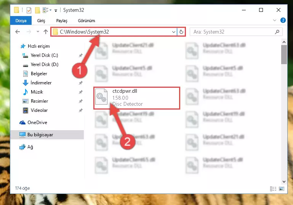Open the Görünüm tab
Image resolution: width=293 pixels, height=205 pixels.
pyautogui.click(x=86, y=21)
